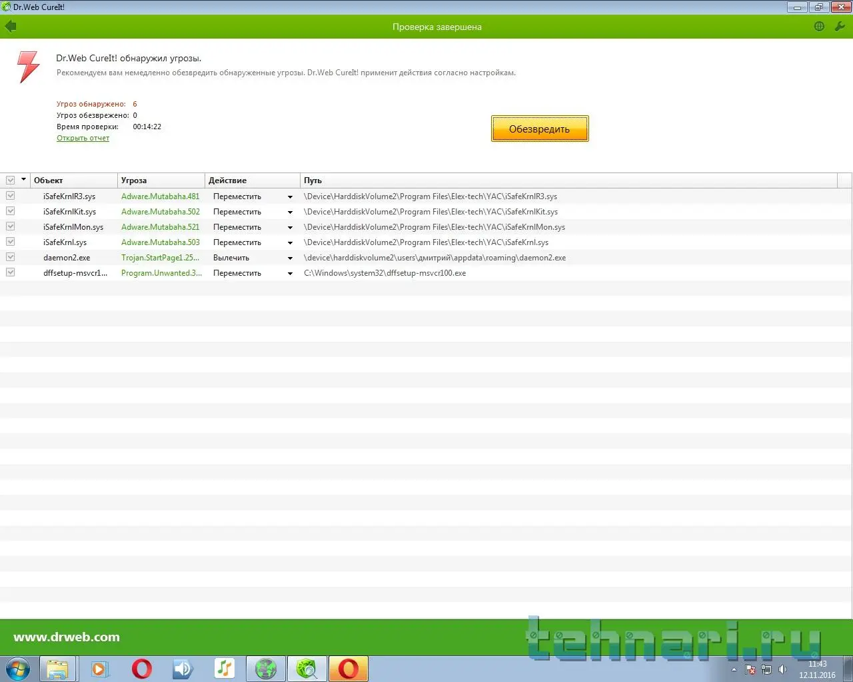
Task: Show hidden system tray icons
Action: [734, 669]
